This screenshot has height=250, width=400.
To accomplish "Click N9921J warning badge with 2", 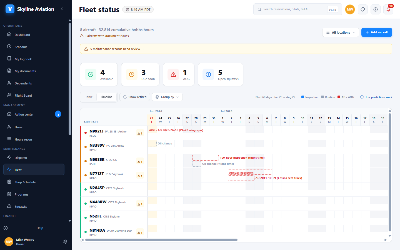I will pyautogui.click(x=140, y=133).
